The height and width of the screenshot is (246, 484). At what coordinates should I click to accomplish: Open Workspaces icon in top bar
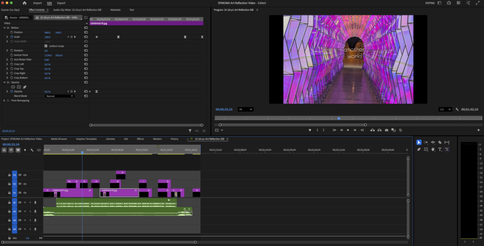point(439,3)
